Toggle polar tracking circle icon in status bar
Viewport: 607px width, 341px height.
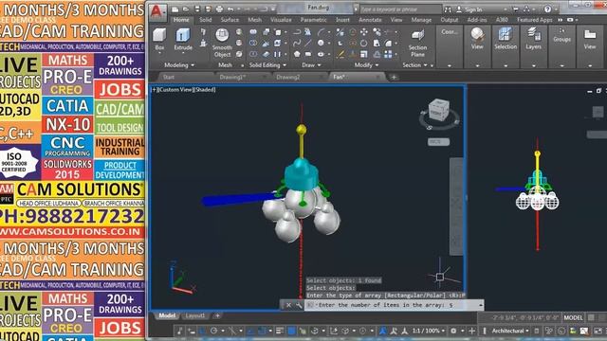pyautogui.click(x=213, y=331)
